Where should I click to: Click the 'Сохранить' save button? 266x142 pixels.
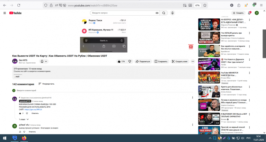click(x=161, y=61)
